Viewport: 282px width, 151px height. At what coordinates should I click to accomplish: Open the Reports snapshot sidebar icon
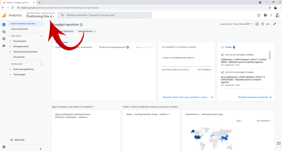(x=4, y=24)
